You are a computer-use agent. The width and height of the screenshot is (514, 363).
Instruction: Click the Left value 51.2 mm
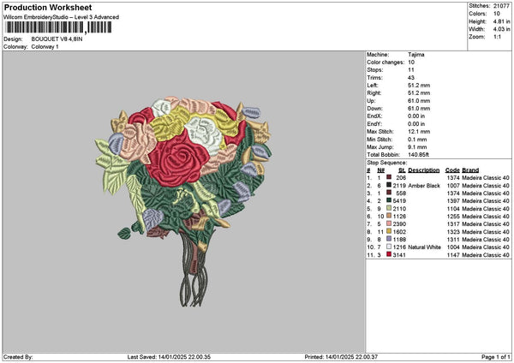[419, 86]
